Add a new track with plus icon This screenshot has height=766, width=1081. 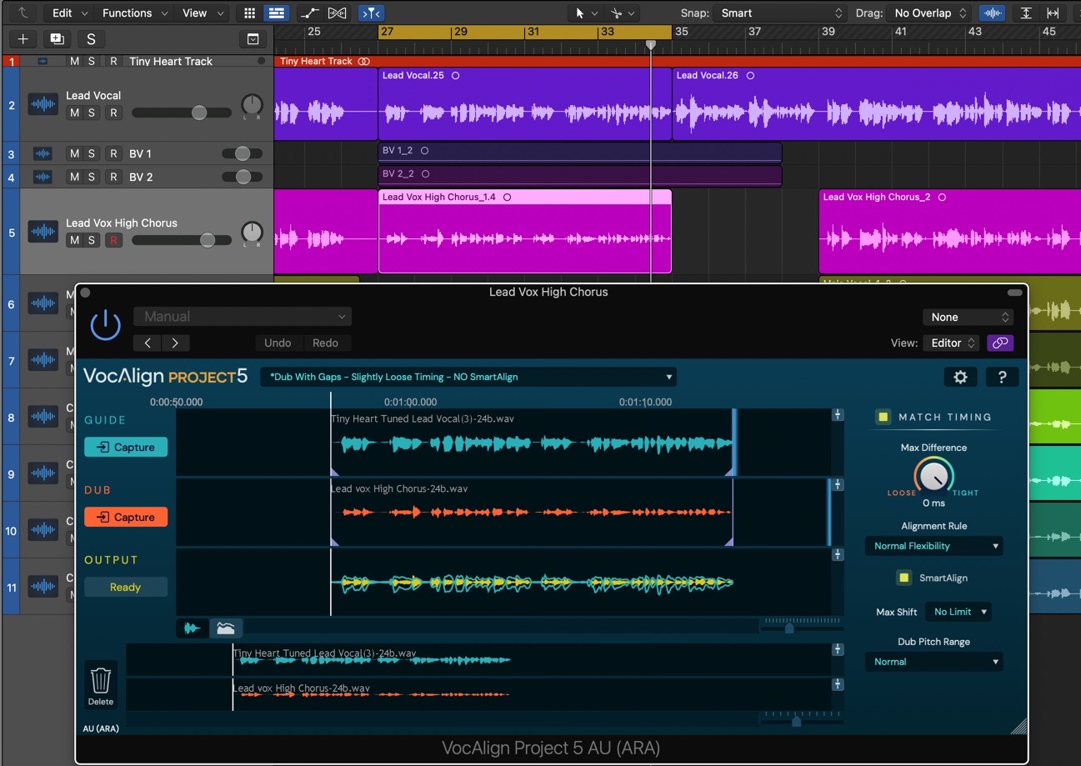(23, 39)
